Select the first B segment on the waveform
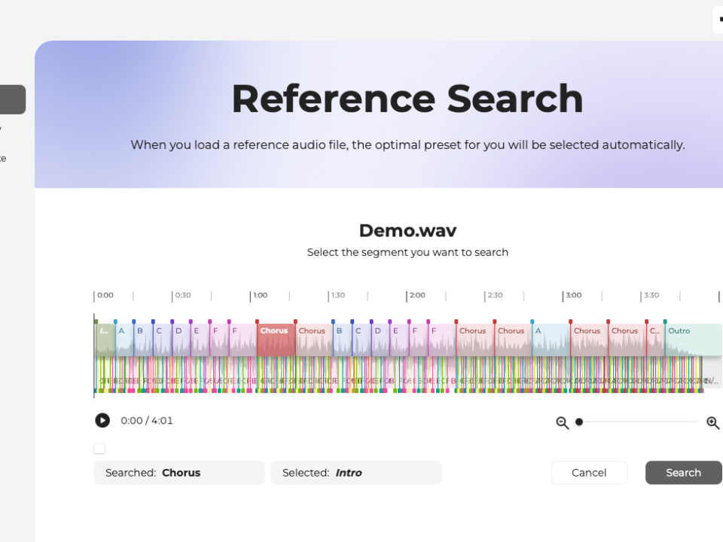This screenshot has height=542, width=723. coord(143,340)
